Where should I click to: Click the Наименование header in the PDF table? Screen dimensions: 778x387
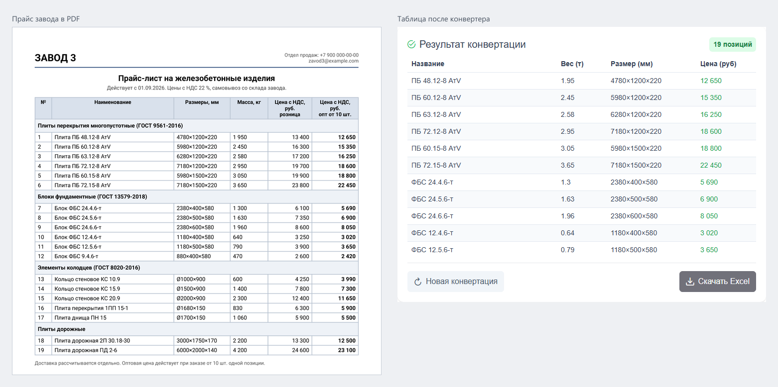(x=113, y=102)
